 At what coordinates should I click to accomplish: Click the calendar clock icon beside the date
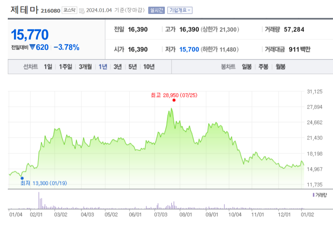click(82, 11)
